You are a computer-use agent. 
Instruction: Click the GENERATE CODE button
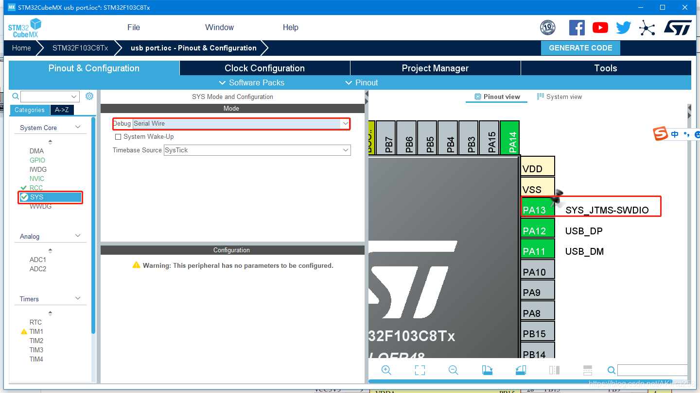click(x=580, y=48)
